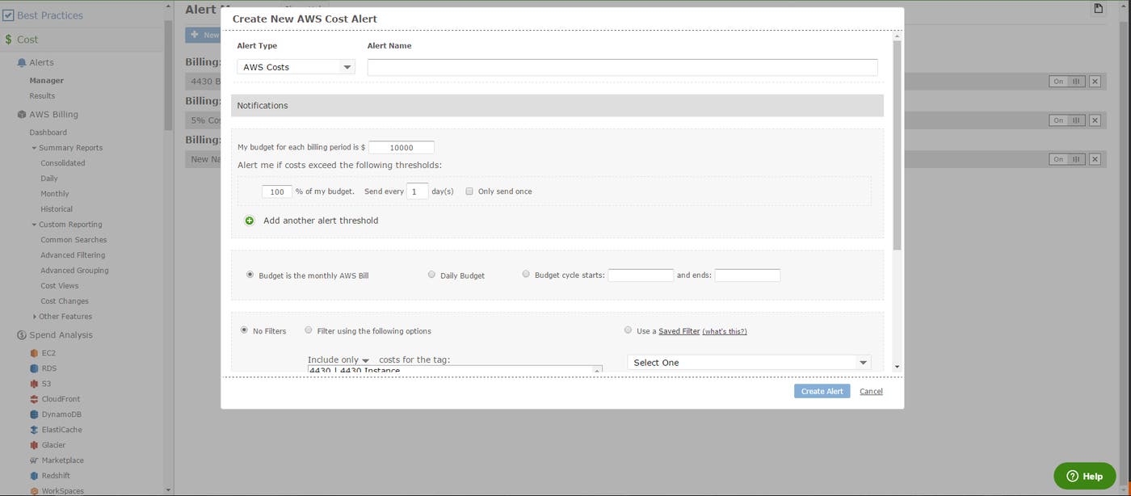The height and width of the screenshot is (496, 1131).
Task: Click the green plus icon to add threshold
Action: pyautogui.click(x=250, y=221)
